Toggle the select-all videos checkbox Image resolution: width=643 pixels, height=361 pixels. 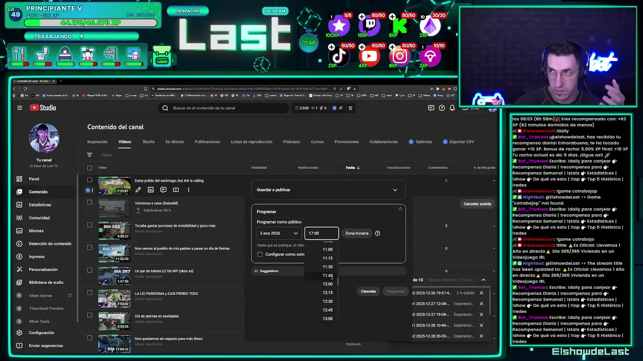[x=89, y=168]
